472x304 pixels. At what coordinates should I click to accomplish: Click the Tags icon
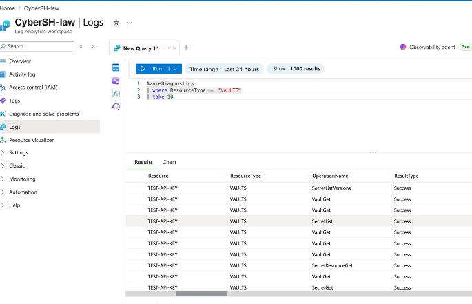click(x=3, y=101)
